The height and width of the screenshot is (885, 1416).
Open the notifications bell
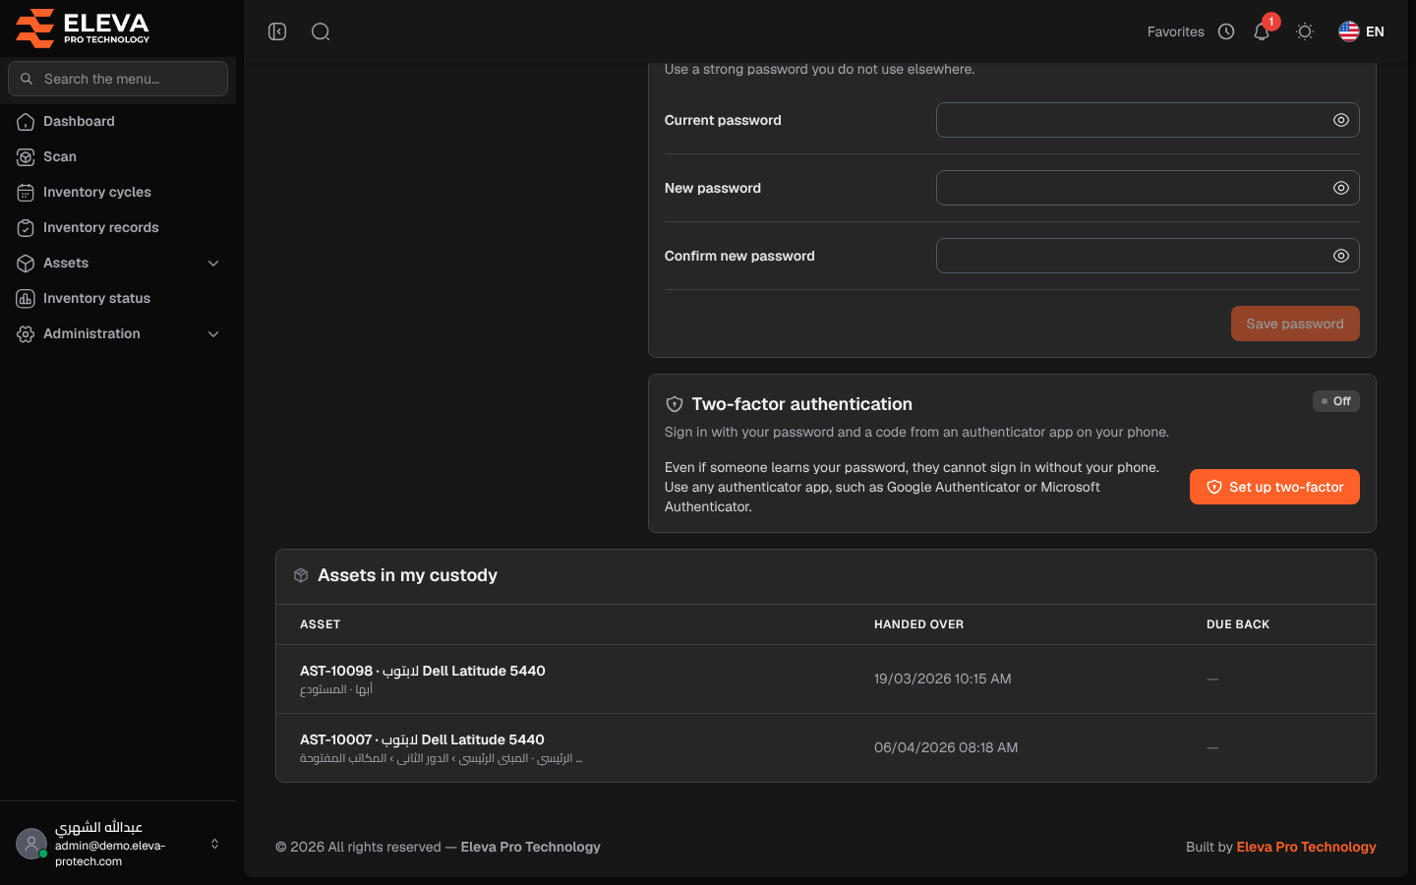pyautogui.click(x=1262, y=31)
